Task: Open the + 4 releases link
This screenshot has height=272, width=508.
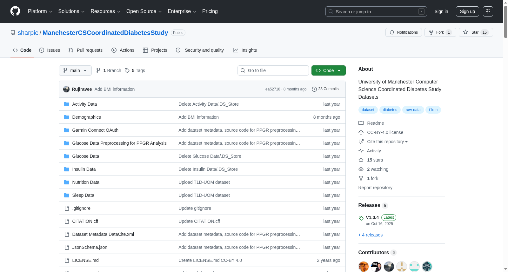Action: [371, 235]
